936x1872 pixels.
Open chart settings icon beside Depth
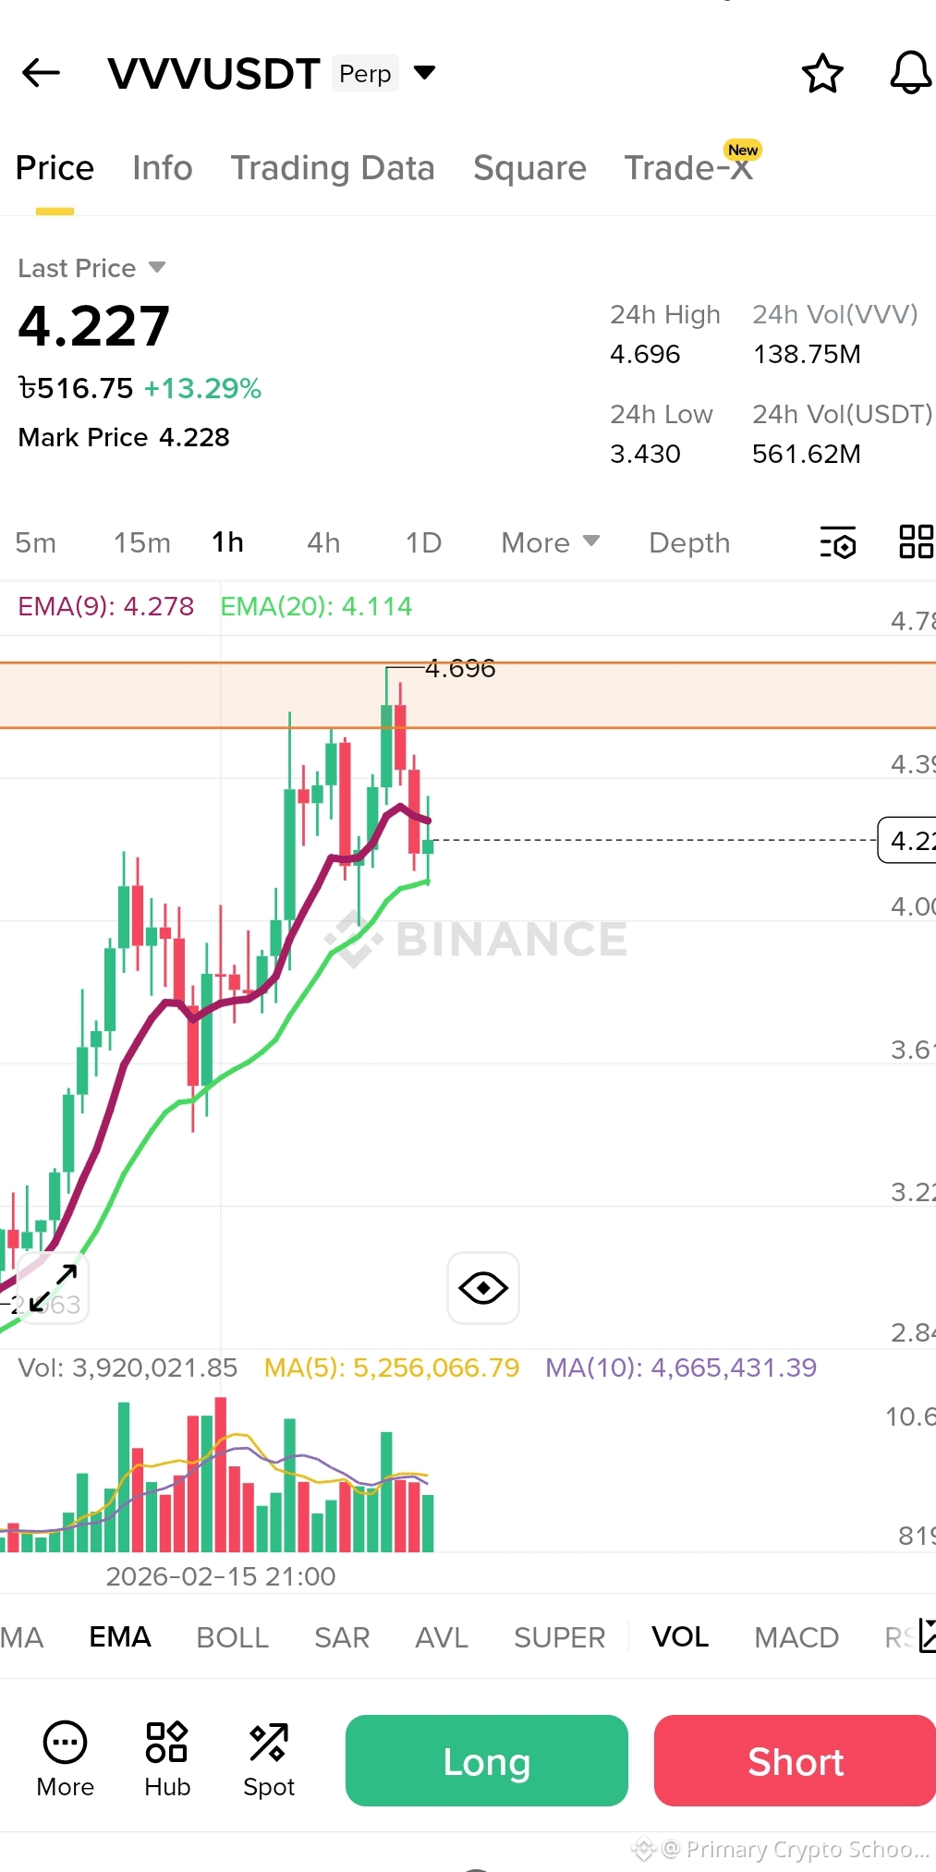point(837,542)
